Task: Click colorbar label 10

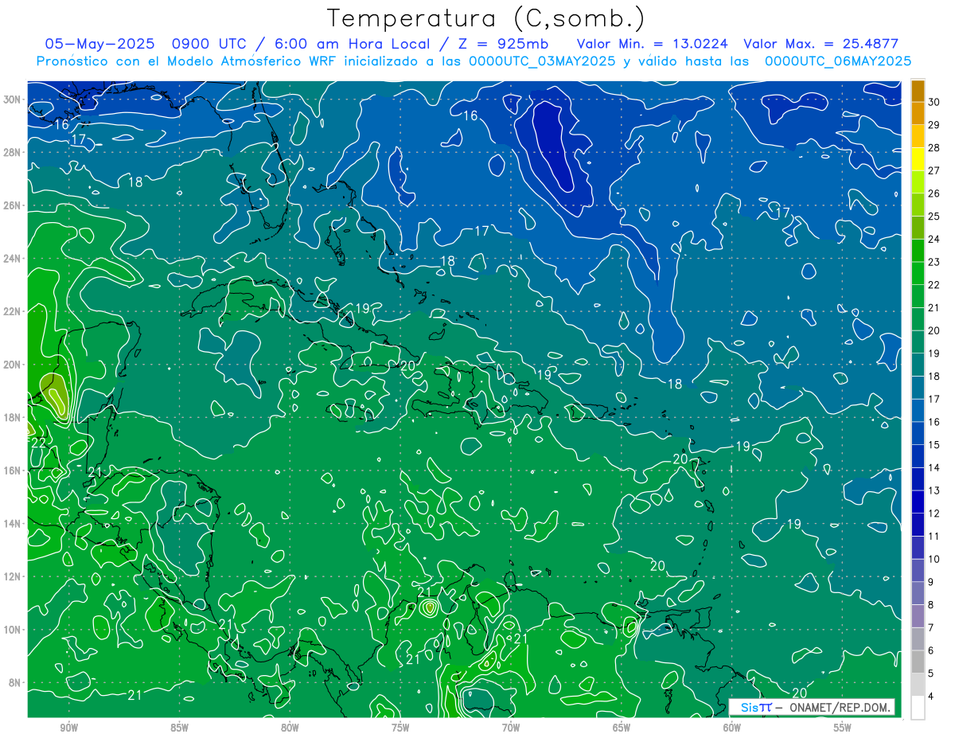Action: [934, 559]
